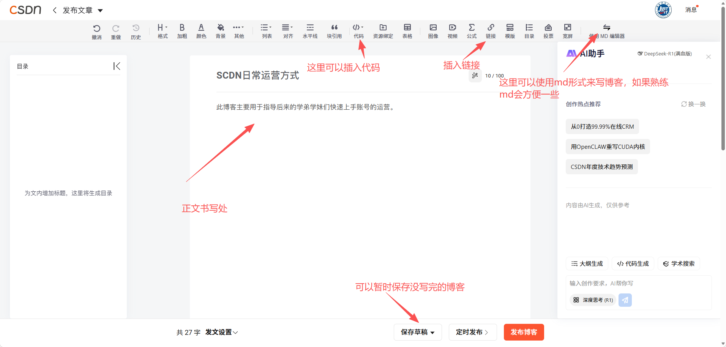Click 学术搜索 academic search
The width and height of the screenshot is (726, 347).
coord(679,263)
